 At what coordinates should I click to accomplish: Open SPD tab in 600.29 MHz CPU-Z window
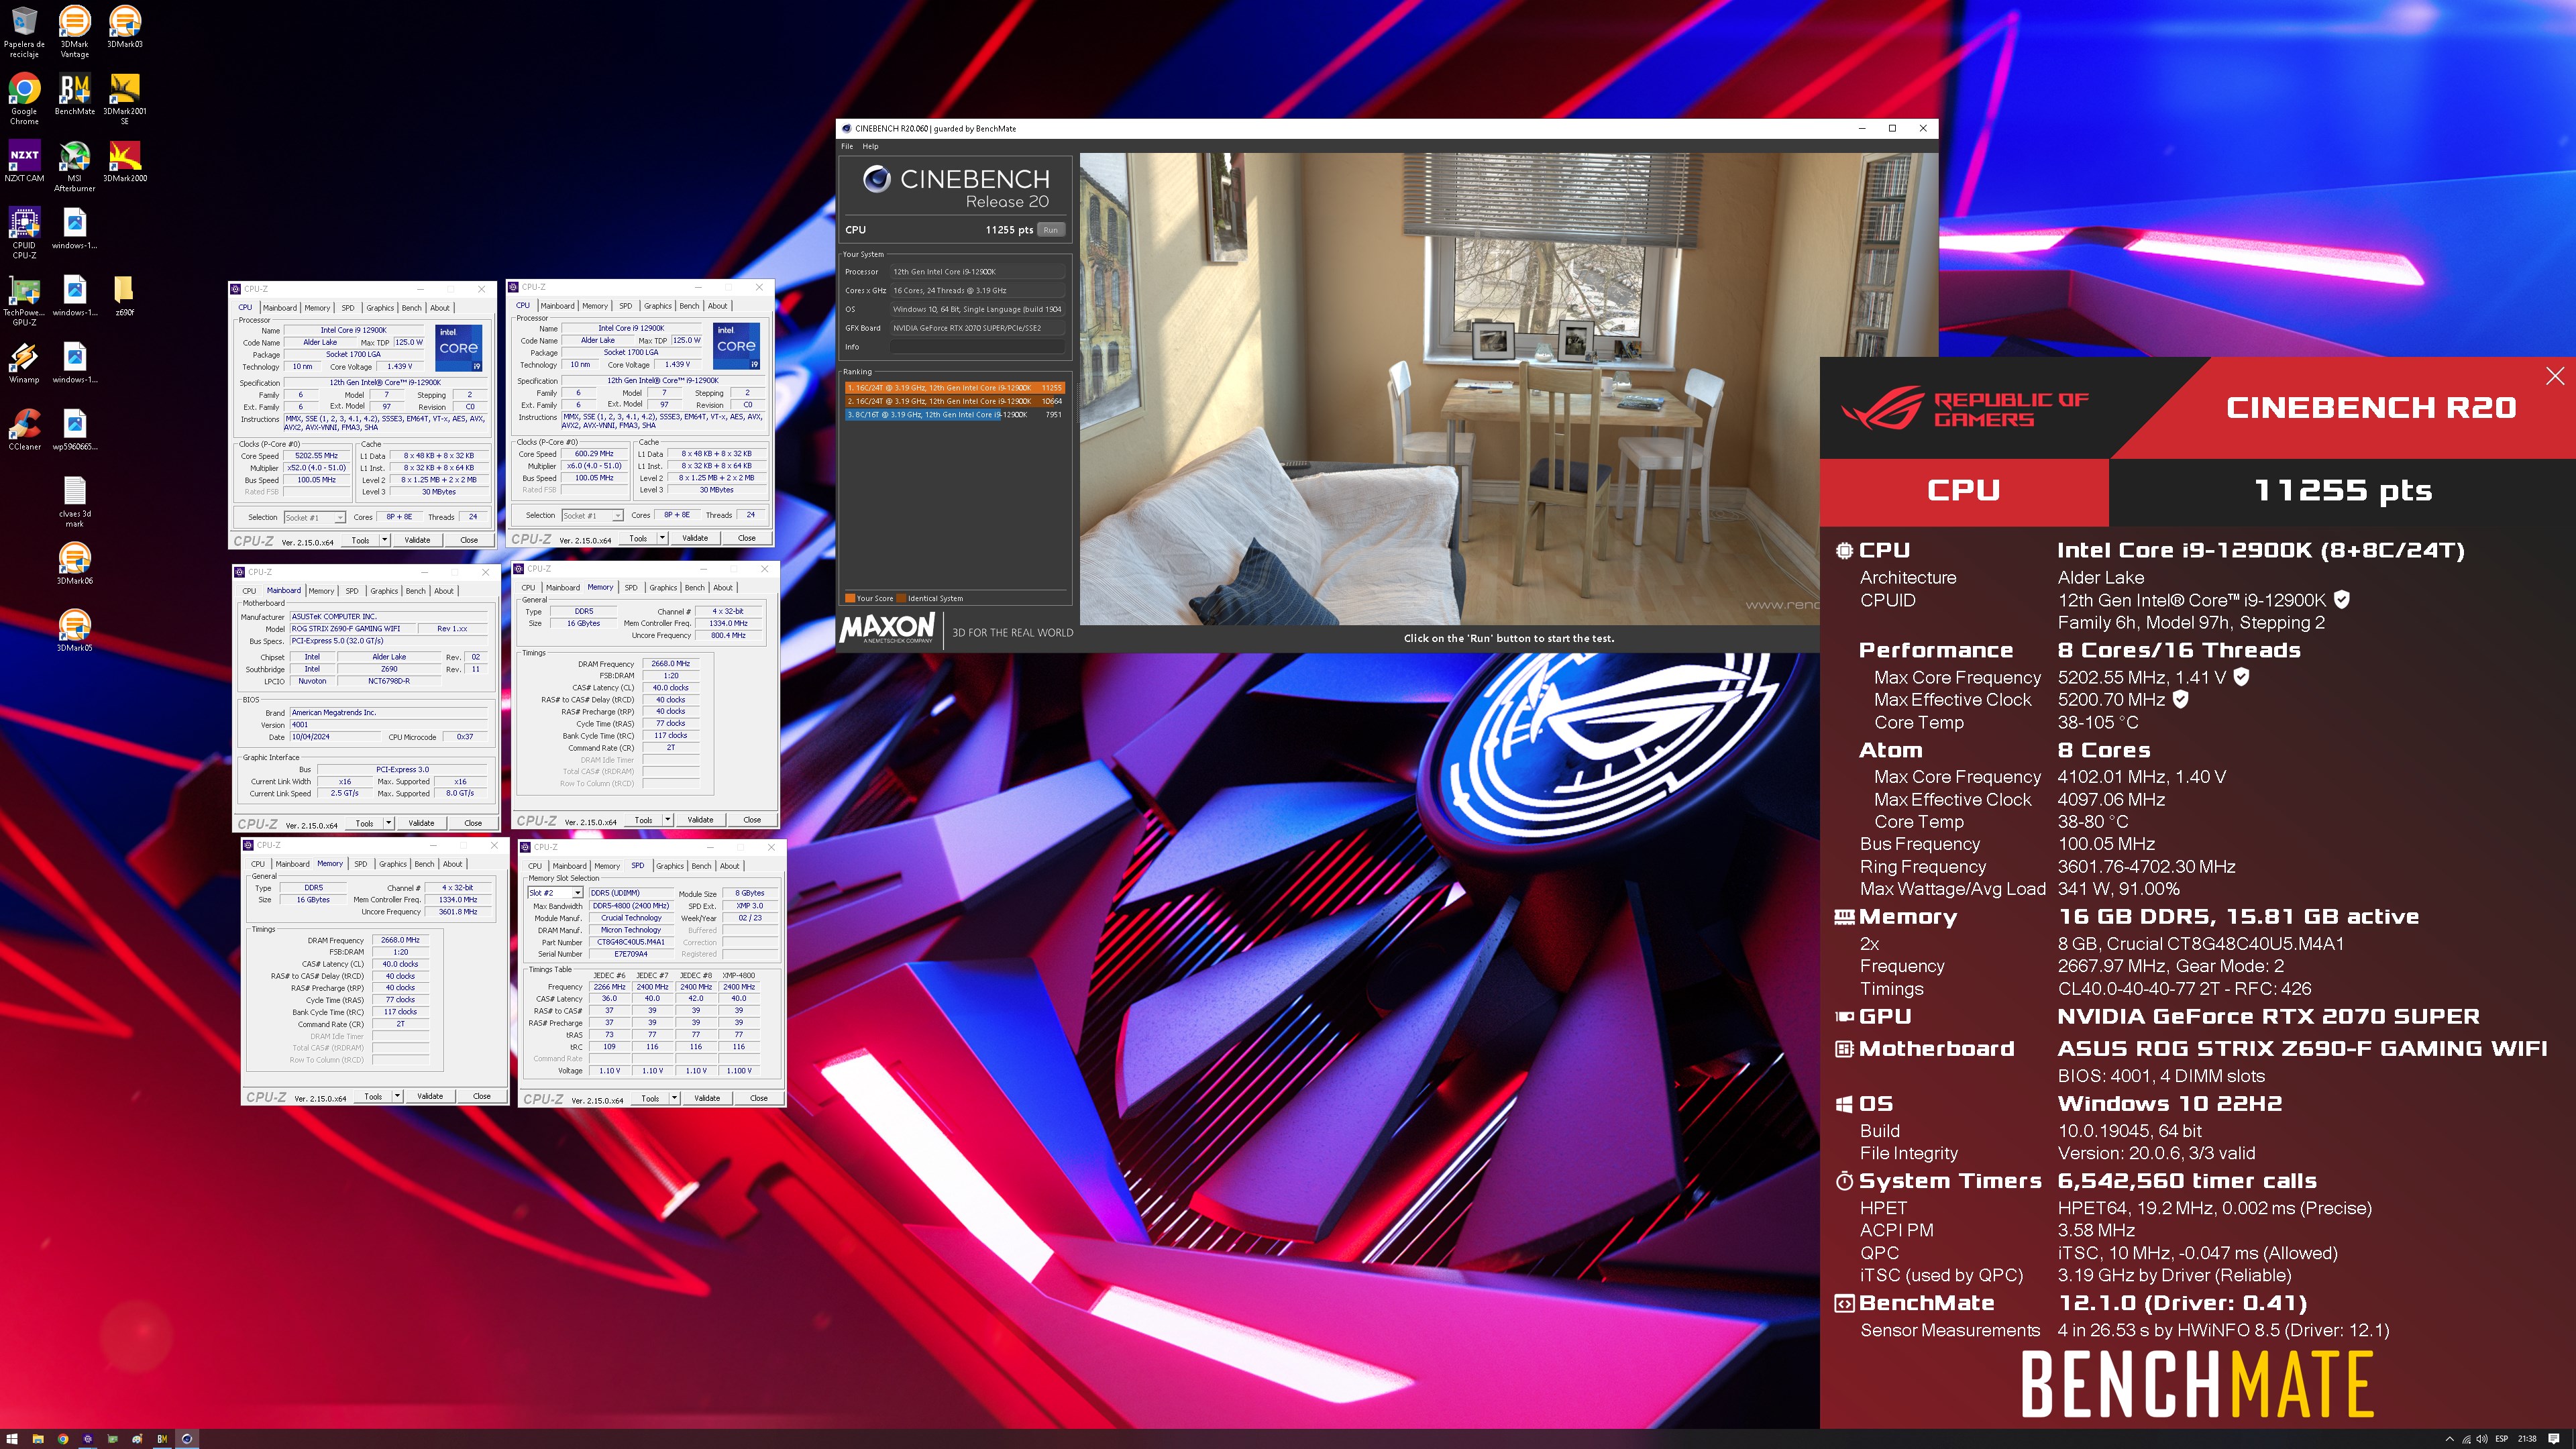625,306
